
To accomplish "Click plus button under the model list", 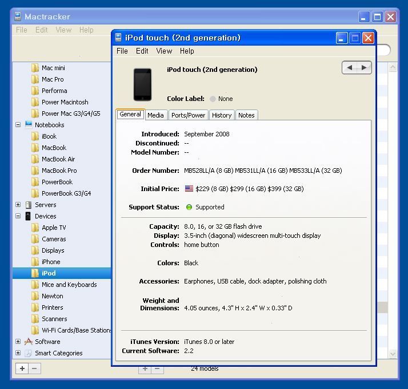I will (145, 369).
